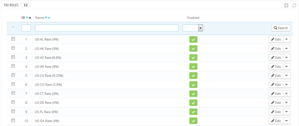The image size is (299, 126).
Task: Click the US-FL Rate (6%) name
Action: click(x=47, y=112)
